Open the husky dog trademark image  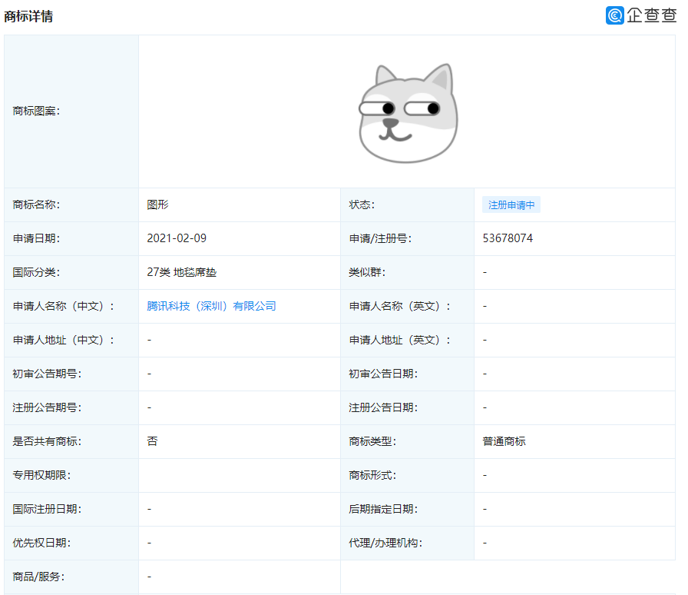(408, 113)
